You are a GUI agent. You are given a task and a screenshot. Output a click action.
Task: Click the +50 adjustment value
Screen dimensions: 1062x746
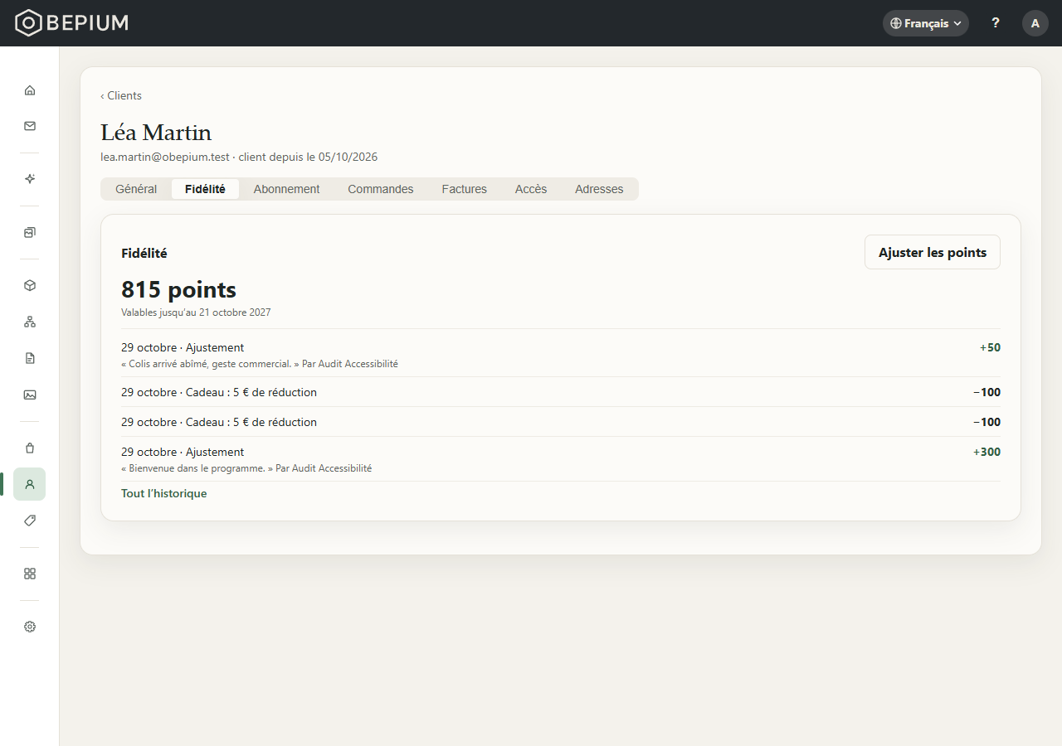tap(990, 347)
